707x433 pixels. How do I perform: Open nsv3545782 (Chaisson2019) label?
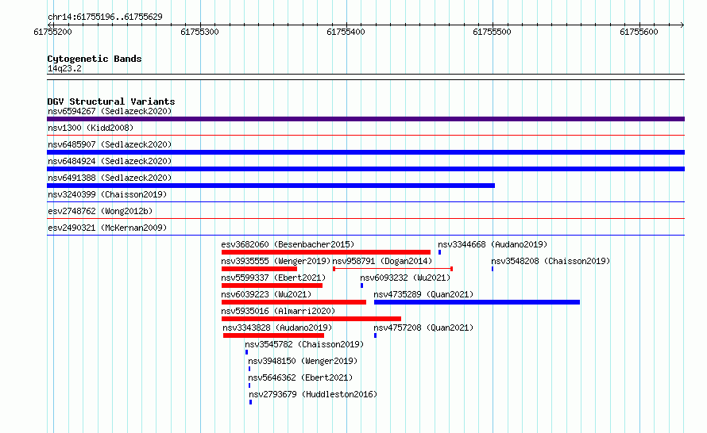point(304,344)
